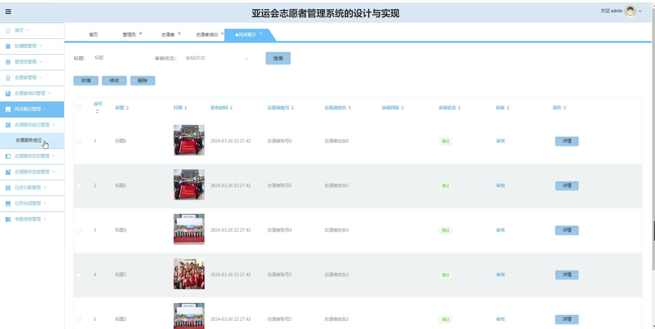Click the 管理员管理 sidebar icon
Image resolution: width=655 pixels, height=329 pixels.
pos(8,62)
